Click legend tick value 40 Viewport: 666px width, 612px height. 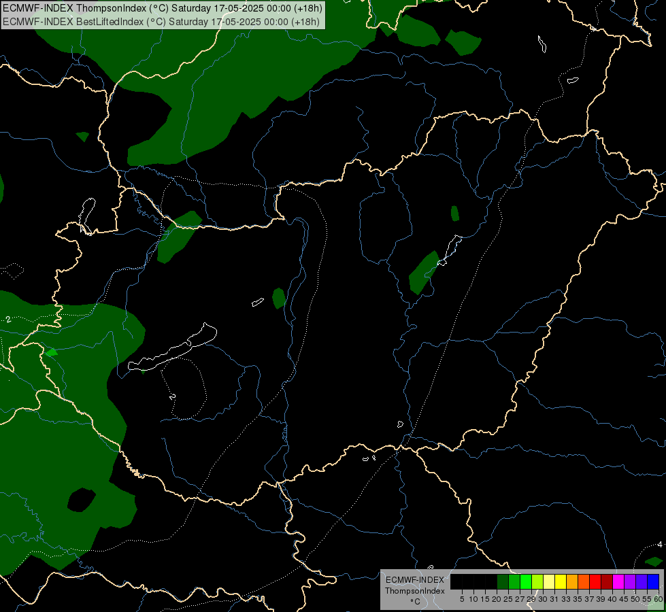click(612, 599)
